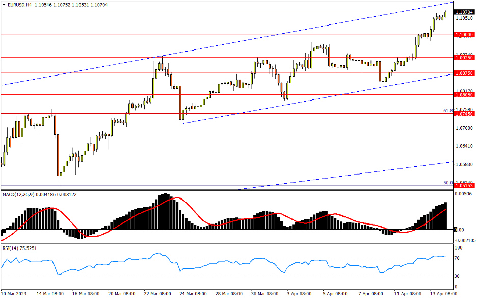Select the RSI 30 level scale label
This screenshot has width=477, height=299.
458,276
